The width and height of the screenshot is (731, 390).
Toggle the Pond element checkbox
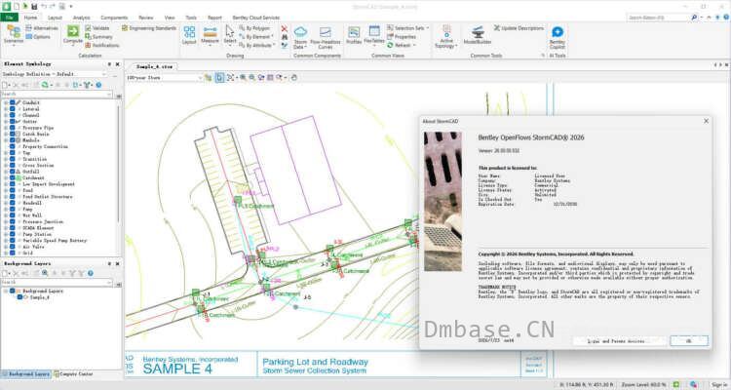13,190
